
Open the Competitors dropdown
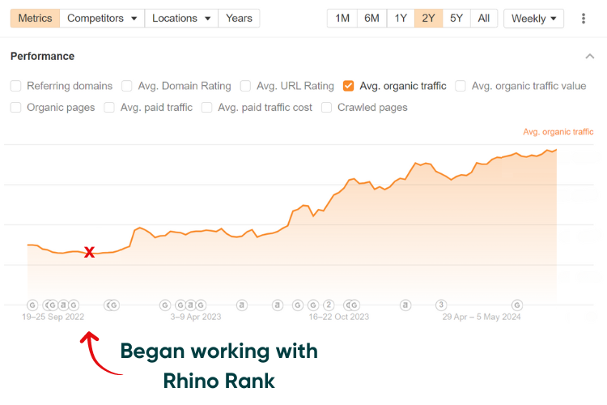coord(102,18)
